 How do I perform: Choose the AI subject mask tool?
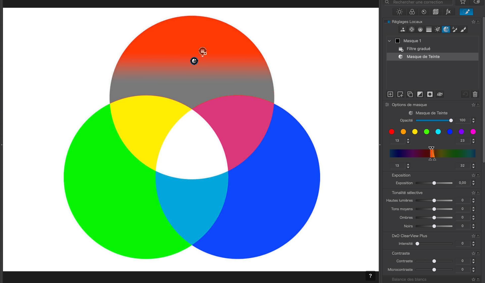click(403, 30)
